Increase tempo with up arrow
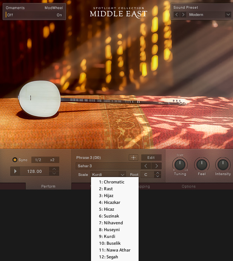Viewport: 233px width, 261px height. [54, 169]
